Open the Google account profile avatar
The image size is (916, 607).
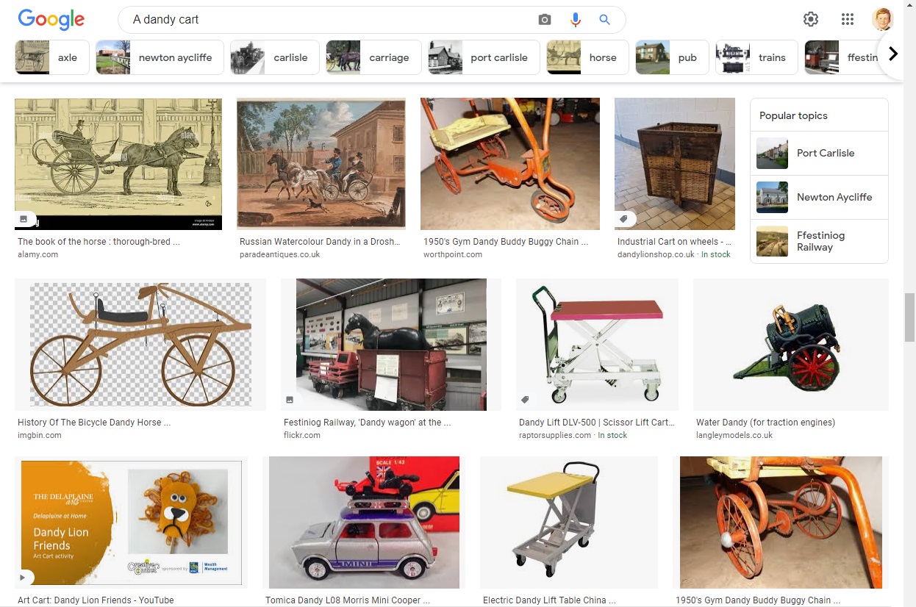[882, 19]
